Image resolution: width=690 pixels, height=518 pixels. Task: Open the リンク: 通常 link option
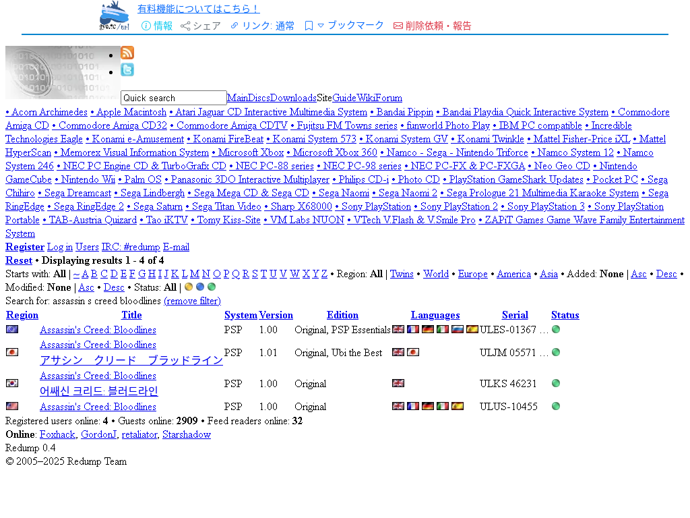(x=262, y=26)
